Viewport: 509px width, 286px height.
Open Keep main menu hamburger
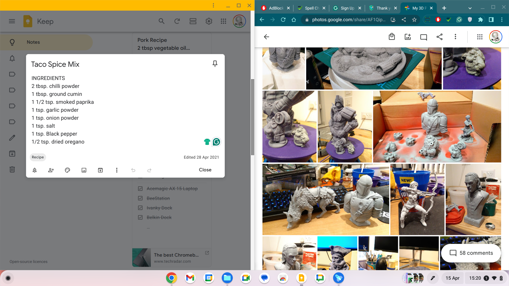(x=12, y=21)
